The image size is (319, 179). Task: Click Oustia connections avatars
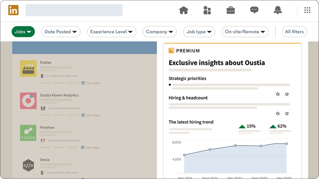tap(43, 108)
